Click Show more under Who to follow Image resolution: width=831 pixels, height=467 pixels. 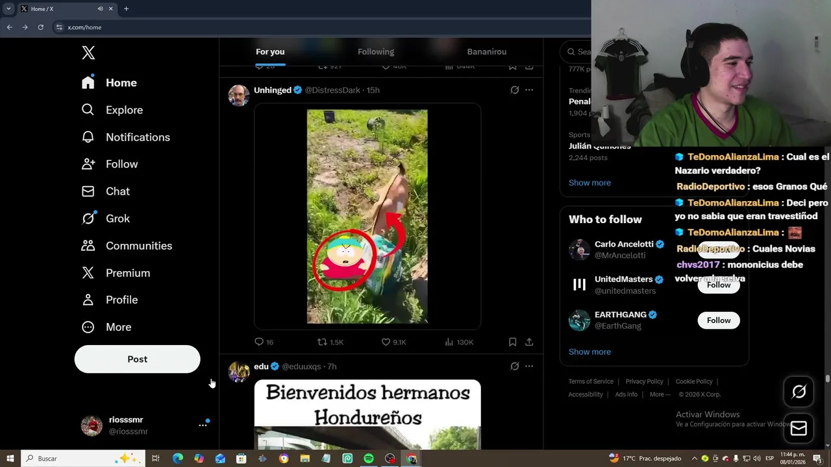tap(589, 352)
